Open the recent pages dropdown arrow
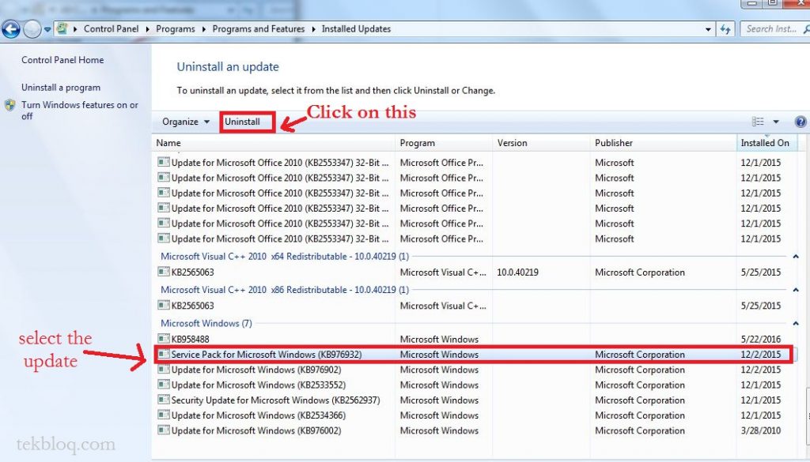 coord(47,29)
